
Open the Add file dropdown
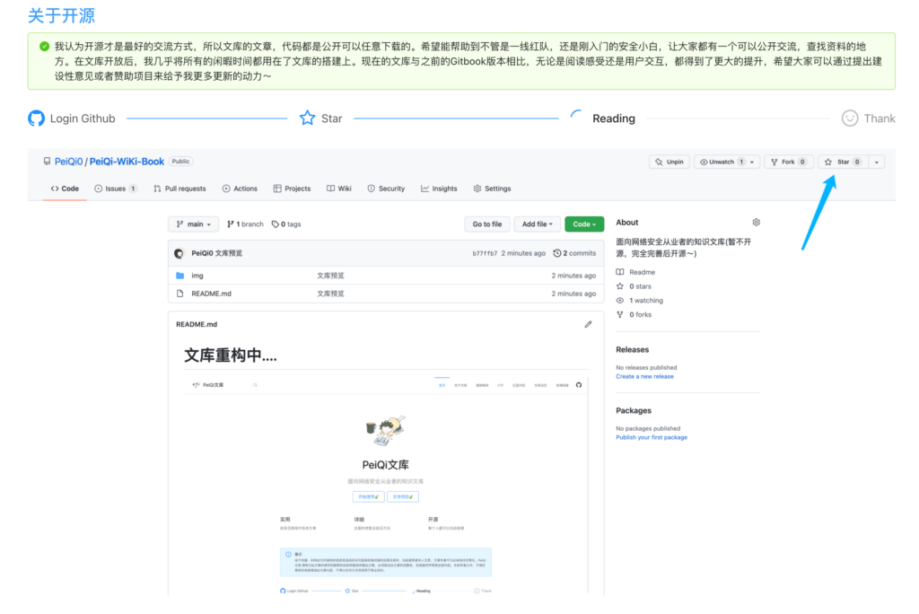[538, 224]
